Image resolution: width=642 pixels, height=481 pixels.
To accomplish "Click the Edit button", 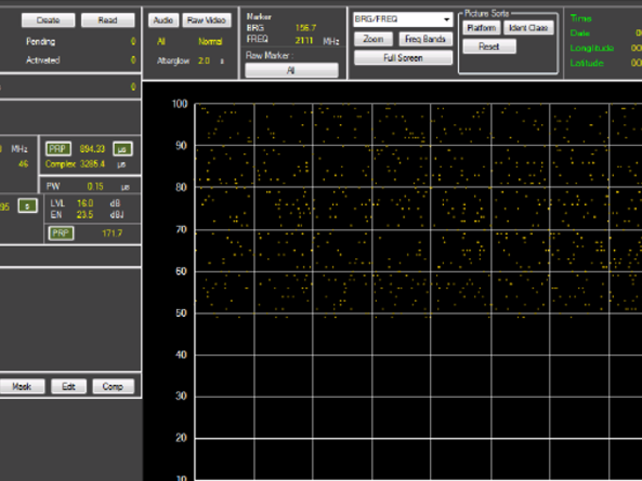I will point(69,386).
